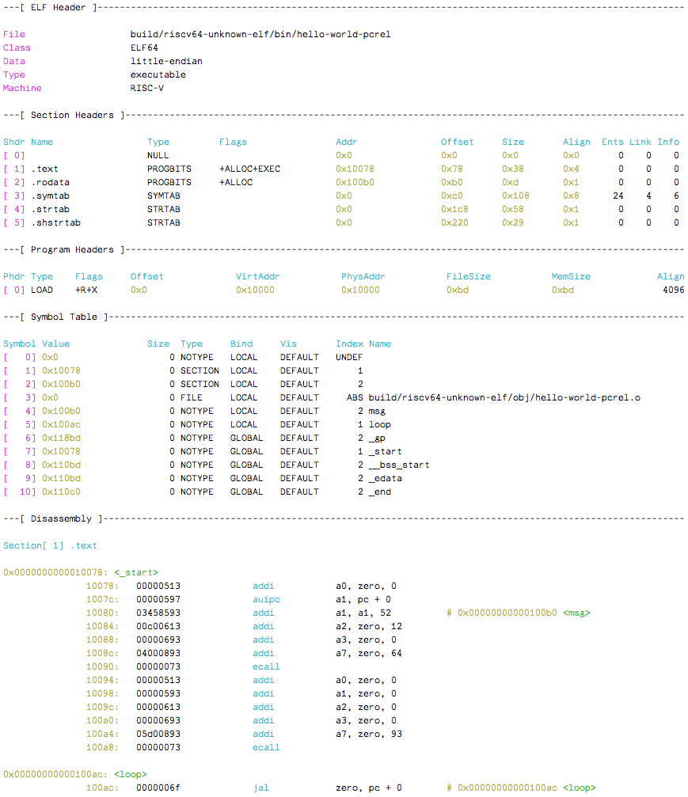The height and width of the screenshot is (797, 688).
Task: Click the Shdr column header
Action: coord(13,142)
